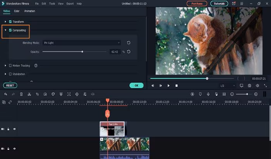Open the File menu
This screenshot has height=159, width=271.
tap(37, 3)
